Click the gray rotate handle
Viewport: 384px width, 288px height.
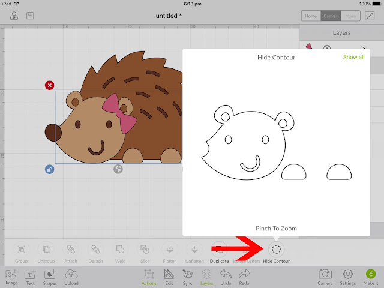[118, 169]
